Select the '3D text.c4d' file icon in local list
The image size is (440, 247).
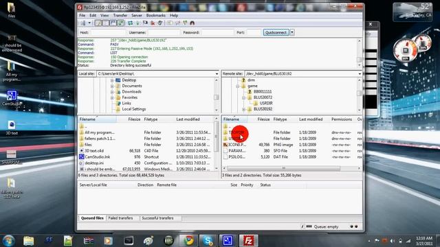(82, 151)
